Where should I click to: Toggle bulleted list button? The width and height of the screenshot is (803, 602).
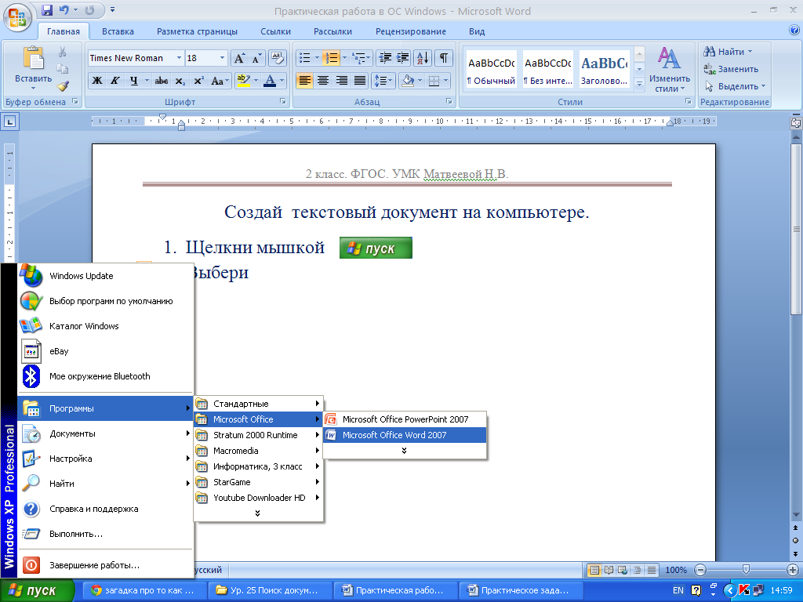click(x=305, y=58)
